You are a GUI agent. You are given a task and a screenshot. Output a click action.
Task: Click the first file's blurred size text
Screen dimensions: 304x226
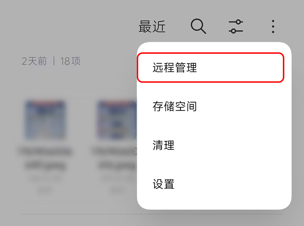44,190
